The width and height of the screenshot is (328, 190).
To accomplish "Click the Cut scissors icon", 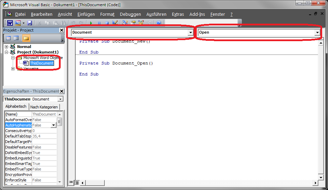I will [40, 23].
